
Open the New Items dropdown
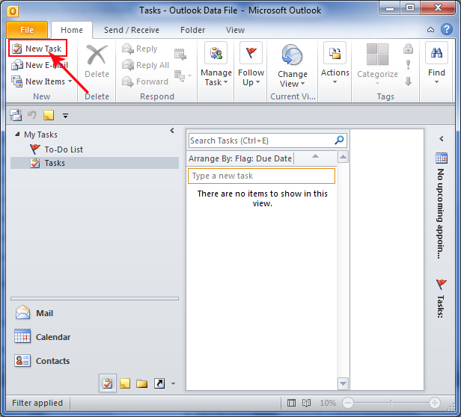(x=41, y=81)
